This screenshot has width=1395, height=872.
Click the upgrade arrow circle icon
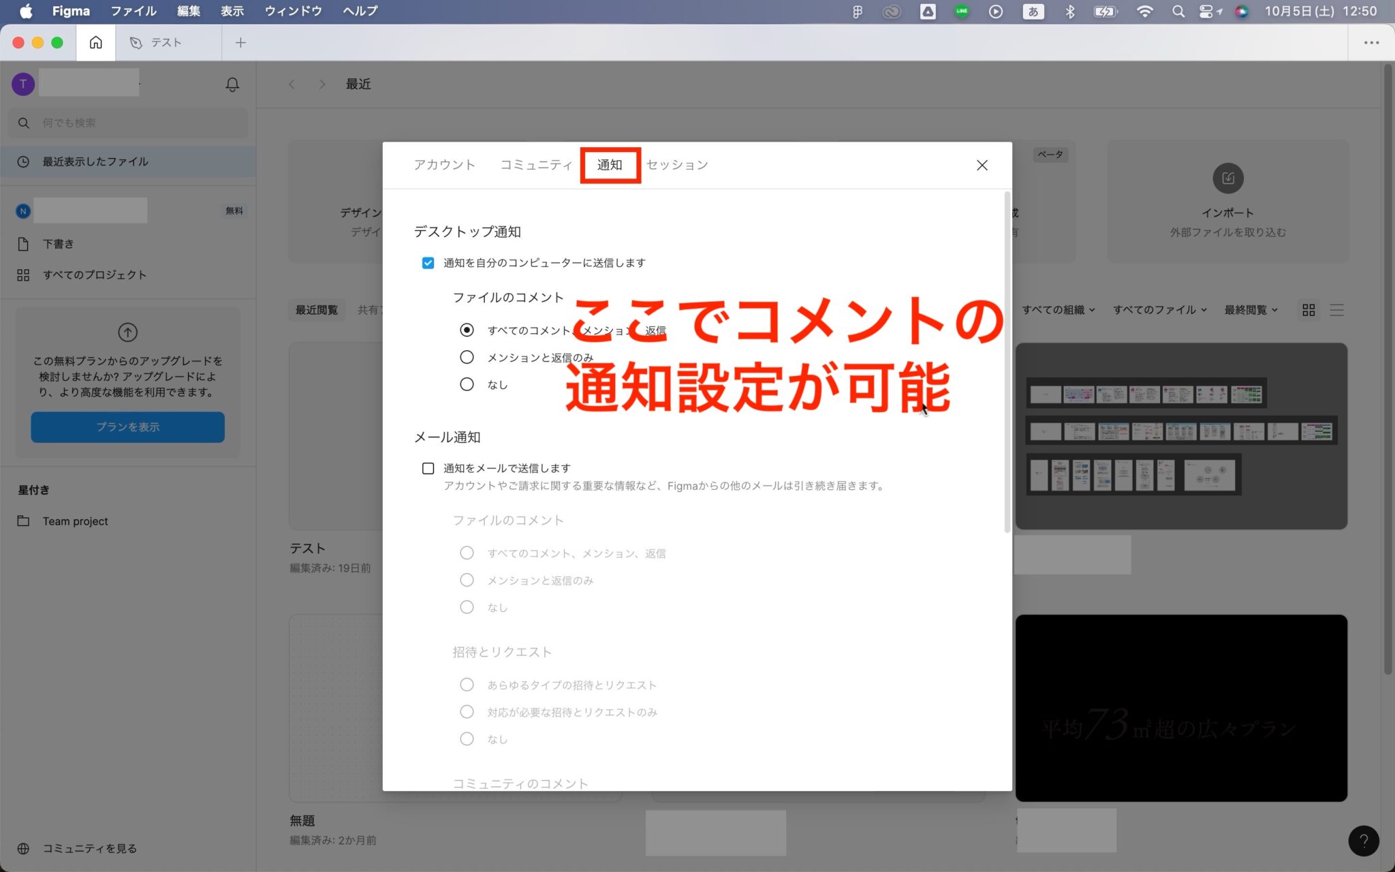point(128,332)
